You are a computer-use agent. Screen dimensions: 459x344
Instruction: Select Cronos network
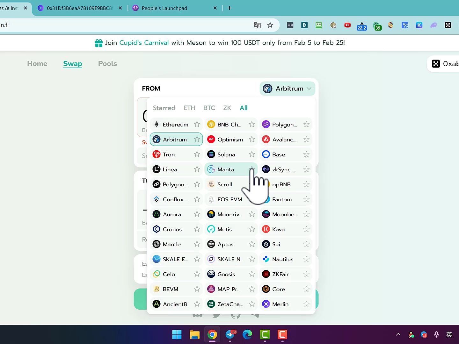[176, 229]
